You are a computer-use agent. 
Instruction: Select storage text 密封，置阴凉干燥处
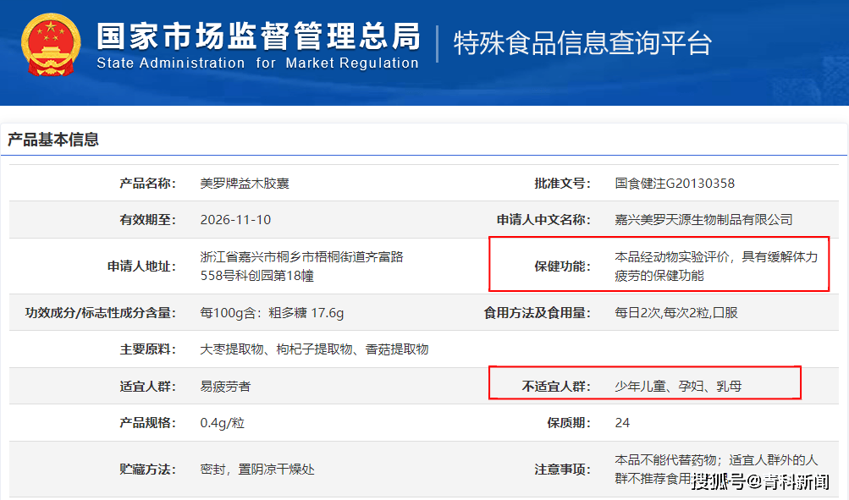pyautogui.click(x=257, y=470)
